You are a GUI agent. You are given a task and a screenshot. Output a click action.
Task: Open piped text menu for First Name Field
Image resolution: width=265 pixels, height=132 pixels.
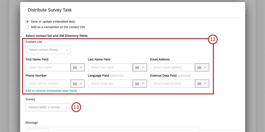[78, 67]
